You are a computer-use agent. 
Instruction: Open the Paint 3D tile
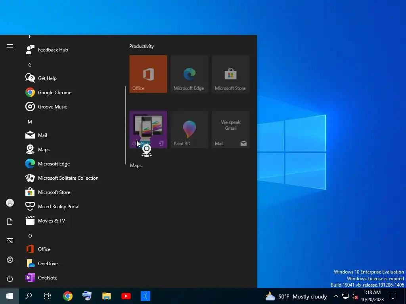tap(189, 129)
